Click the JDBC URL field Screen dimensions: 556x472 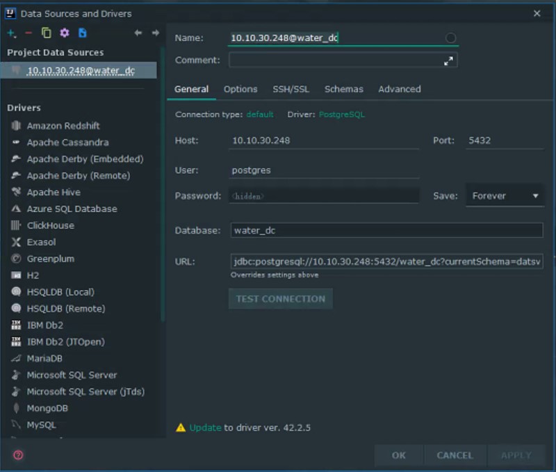pos(386,261)
